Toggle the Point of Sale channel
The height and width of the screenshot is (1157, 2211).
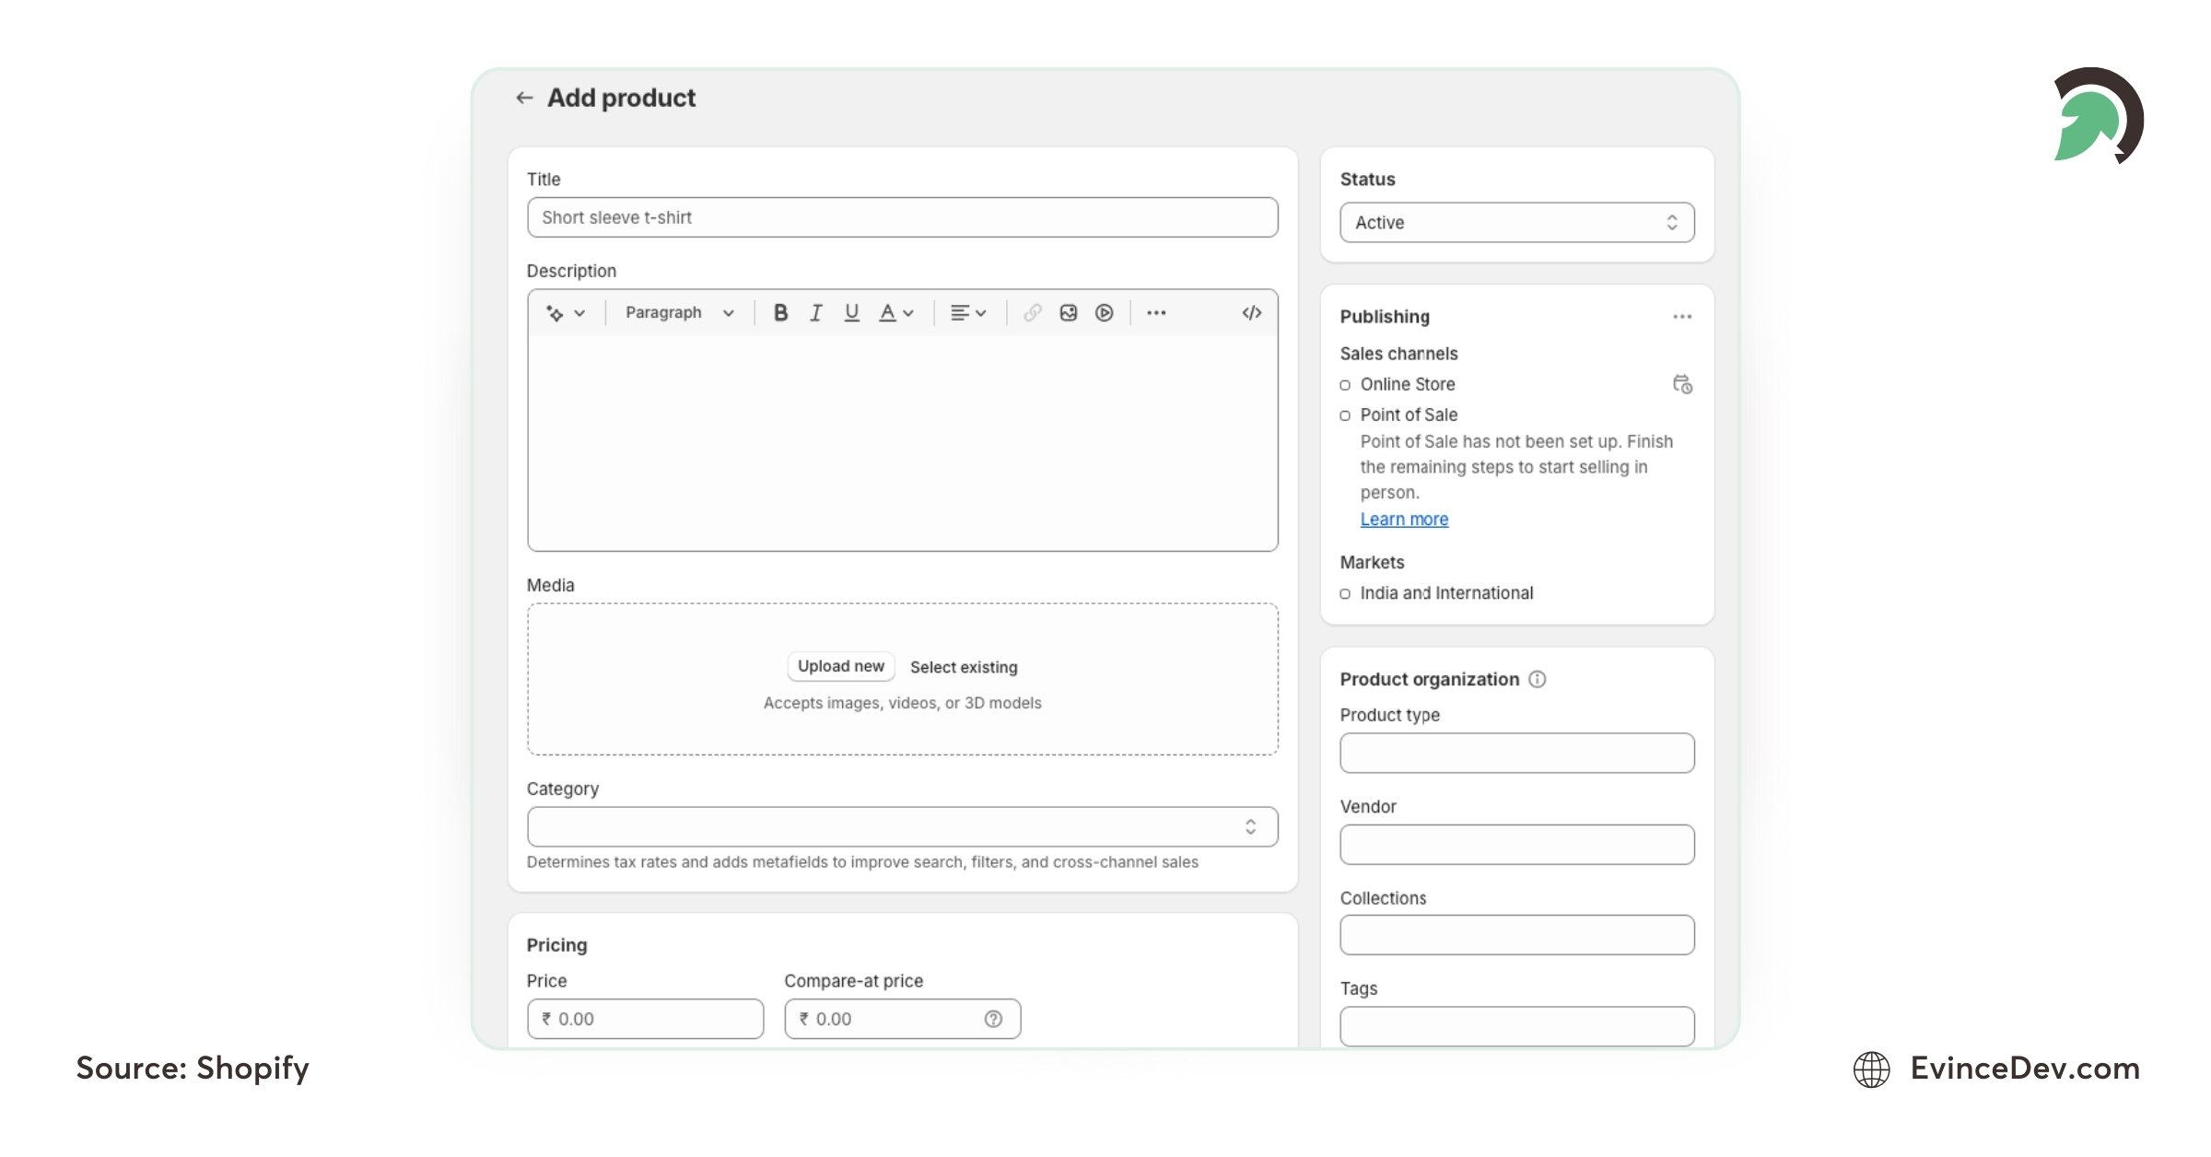[1345, 415]
